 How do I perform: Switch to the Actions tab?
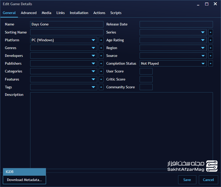pos(99,13)
